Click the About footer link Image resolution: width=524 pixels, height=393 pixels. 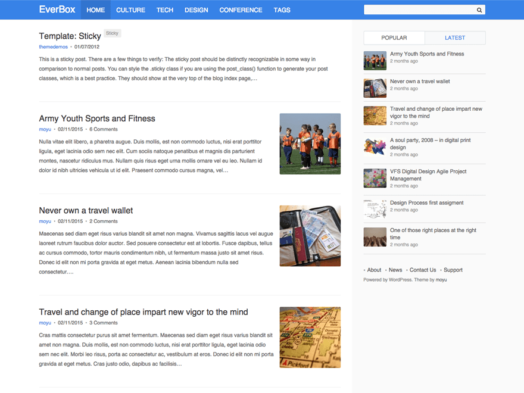tap(373, 270)
